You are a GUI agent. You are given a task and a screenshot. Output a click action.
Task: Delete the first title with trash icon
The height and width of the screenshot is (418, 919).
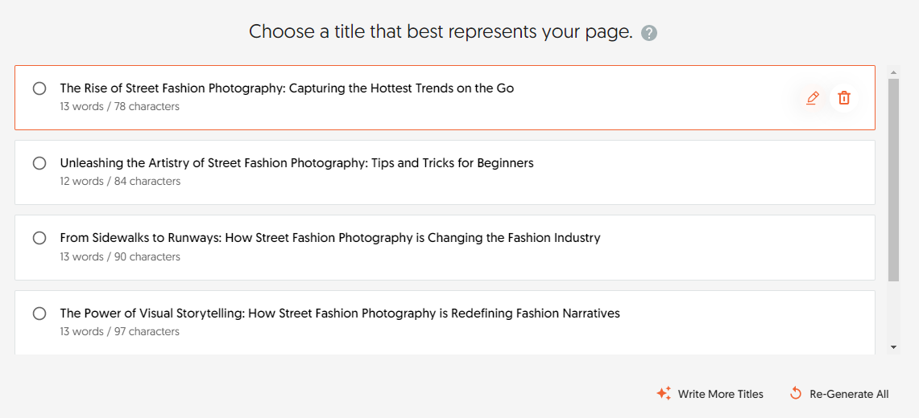pyautogui.click(x=843, y=98)
